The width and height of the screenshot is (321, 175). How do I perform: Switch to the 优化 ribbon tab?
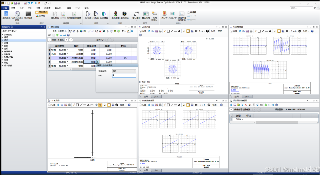pos(30,8)
